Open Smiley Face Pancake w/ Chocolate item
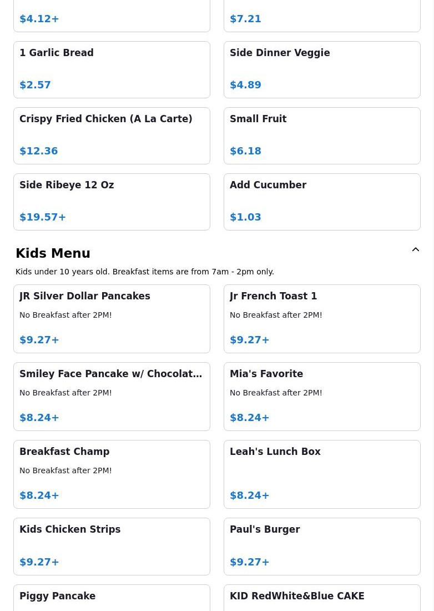 coord(112,397)
